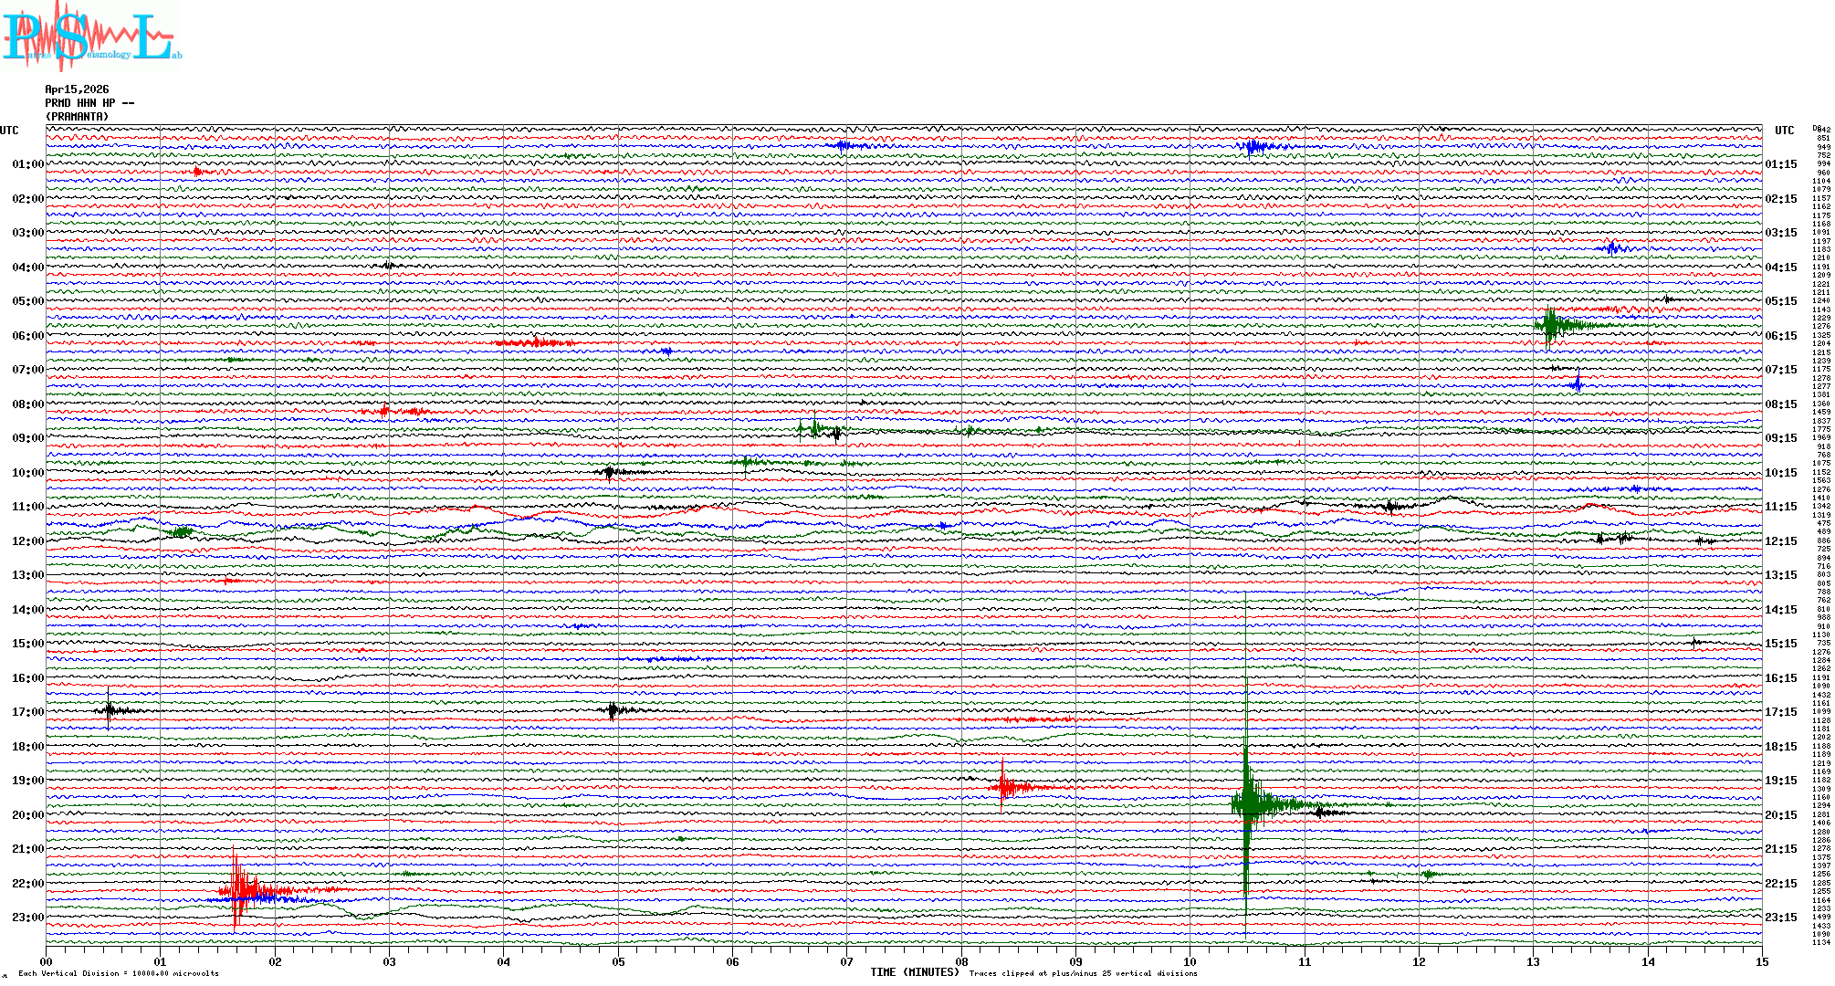Click the red seismic burst on the 19:00 trace
1835x986 pixels.
tap(1004, 786)
